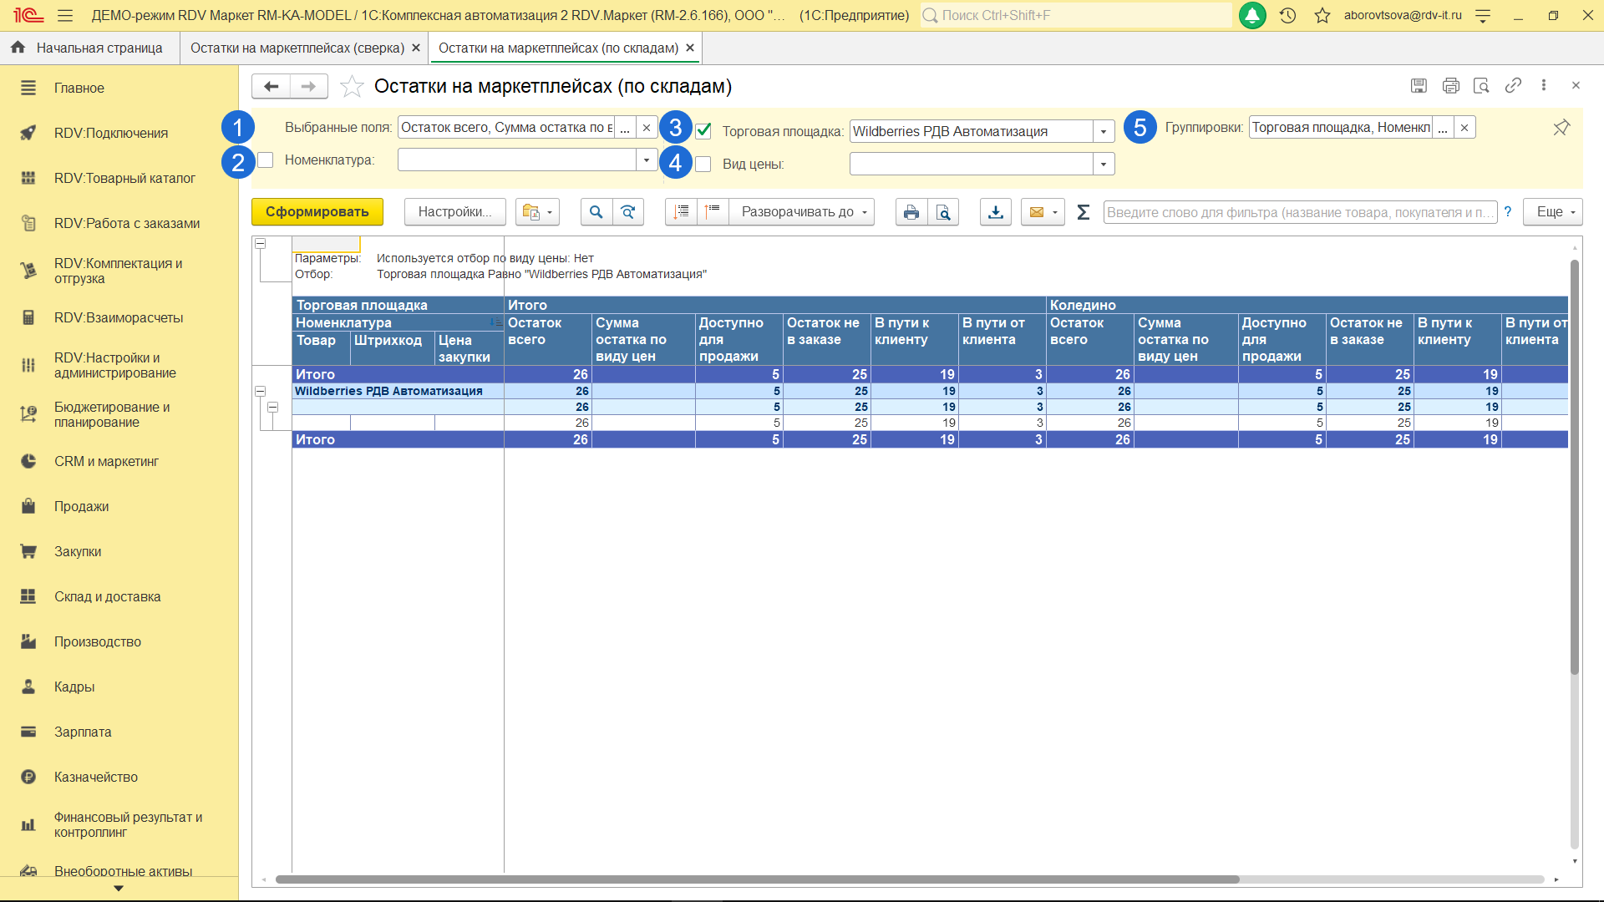
Task: Add the report to favorites (star)
Action: [352, 86]
